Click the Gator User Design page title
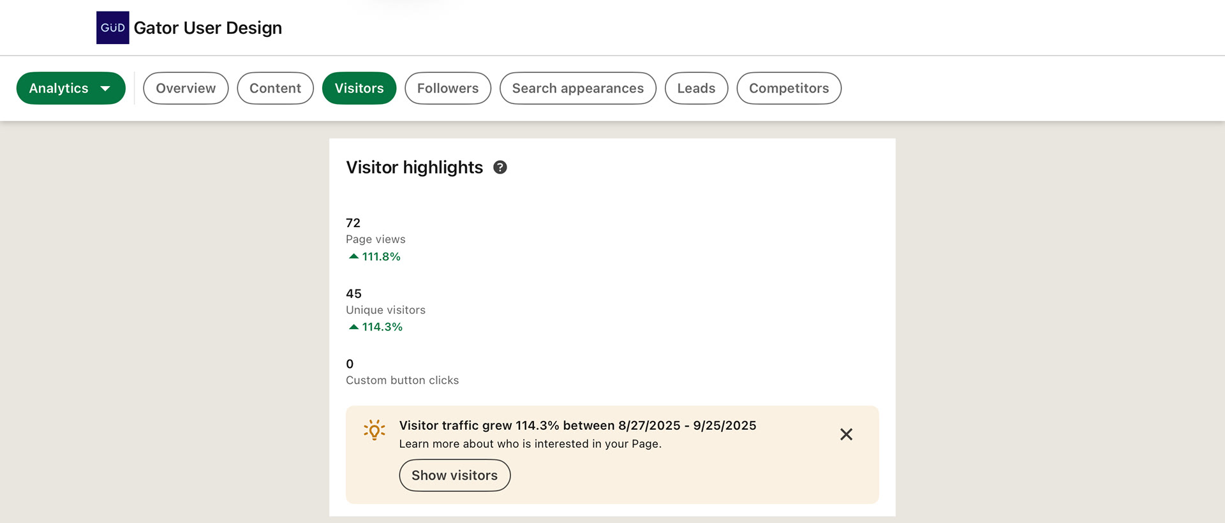The width and height of the screenshot is (1225, 523). click(x=207, y=28)
